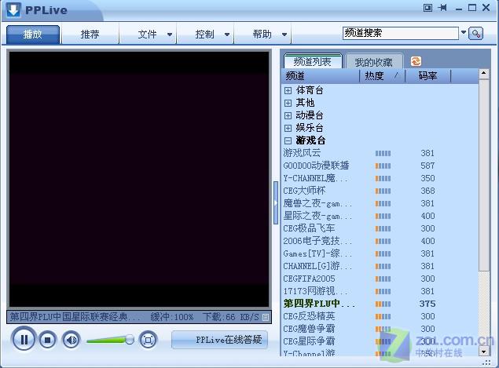The width and height of the screenshot is (499, 368).
Task: Select channel 17173网游视...
Action: (x=316, y=291)
